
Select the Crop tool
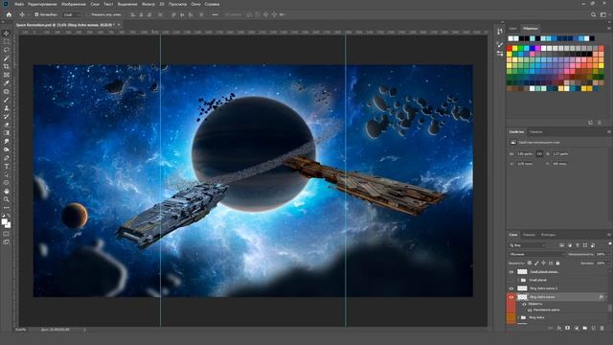(x=7, y=66)
